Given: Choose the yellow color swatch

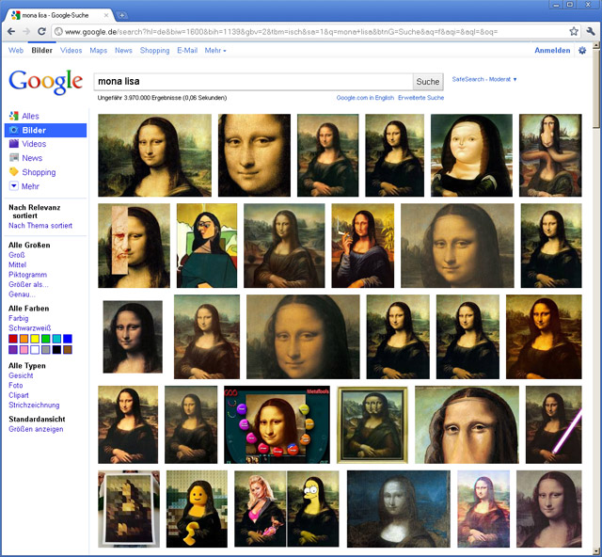Looking at the screenshot, I should (35, 339).
